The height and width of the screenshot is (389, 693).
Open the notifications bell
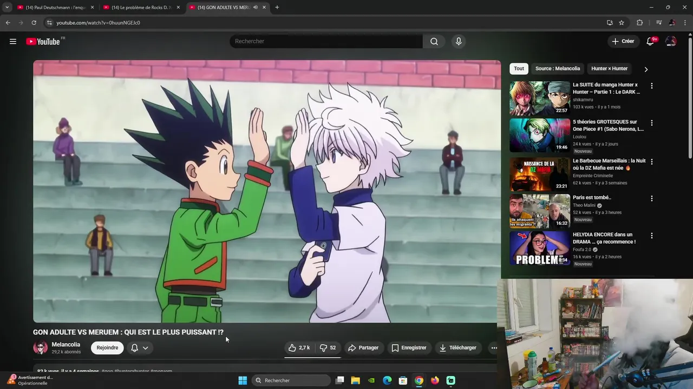tap(651, 42)
